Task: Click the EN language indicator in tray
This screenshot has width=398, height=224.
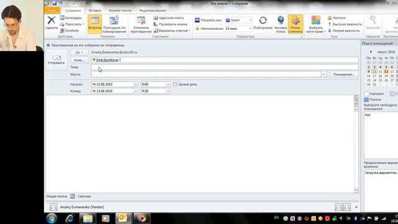Action: (x=276, y=218)
